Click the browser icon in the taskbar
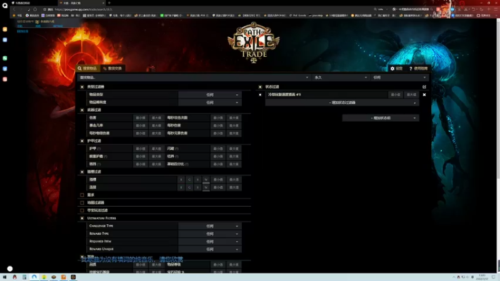500x281 pixels. point(34,277)
